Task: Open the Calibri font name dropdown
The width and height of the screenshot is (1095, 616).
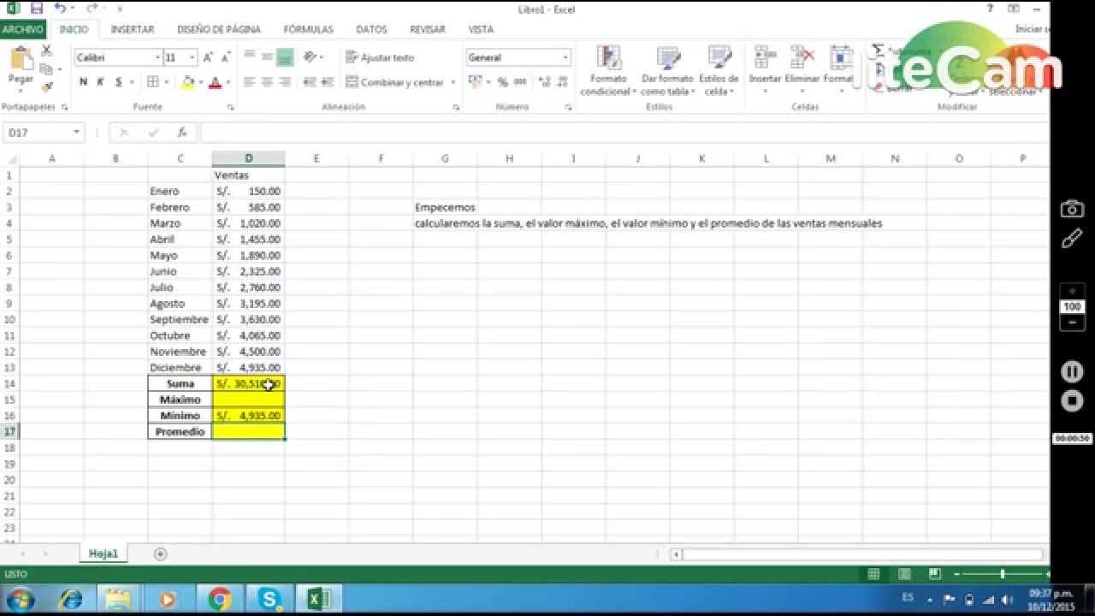Action: pyautogui.click(x=157, y=57)
